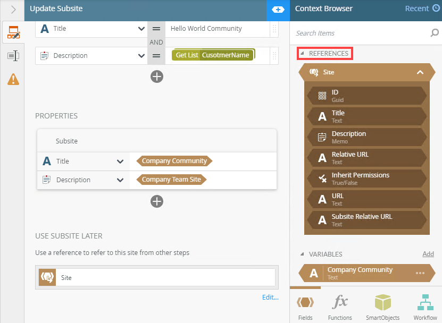
Task: Open properties Description field dropdown
Action: pyautogui.click(x=120, y=180)
